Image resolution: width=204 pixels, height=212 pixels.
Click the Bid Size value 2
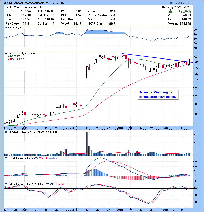coord(54,23)
